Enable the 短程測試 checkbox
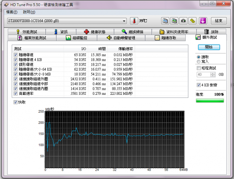 199,68
